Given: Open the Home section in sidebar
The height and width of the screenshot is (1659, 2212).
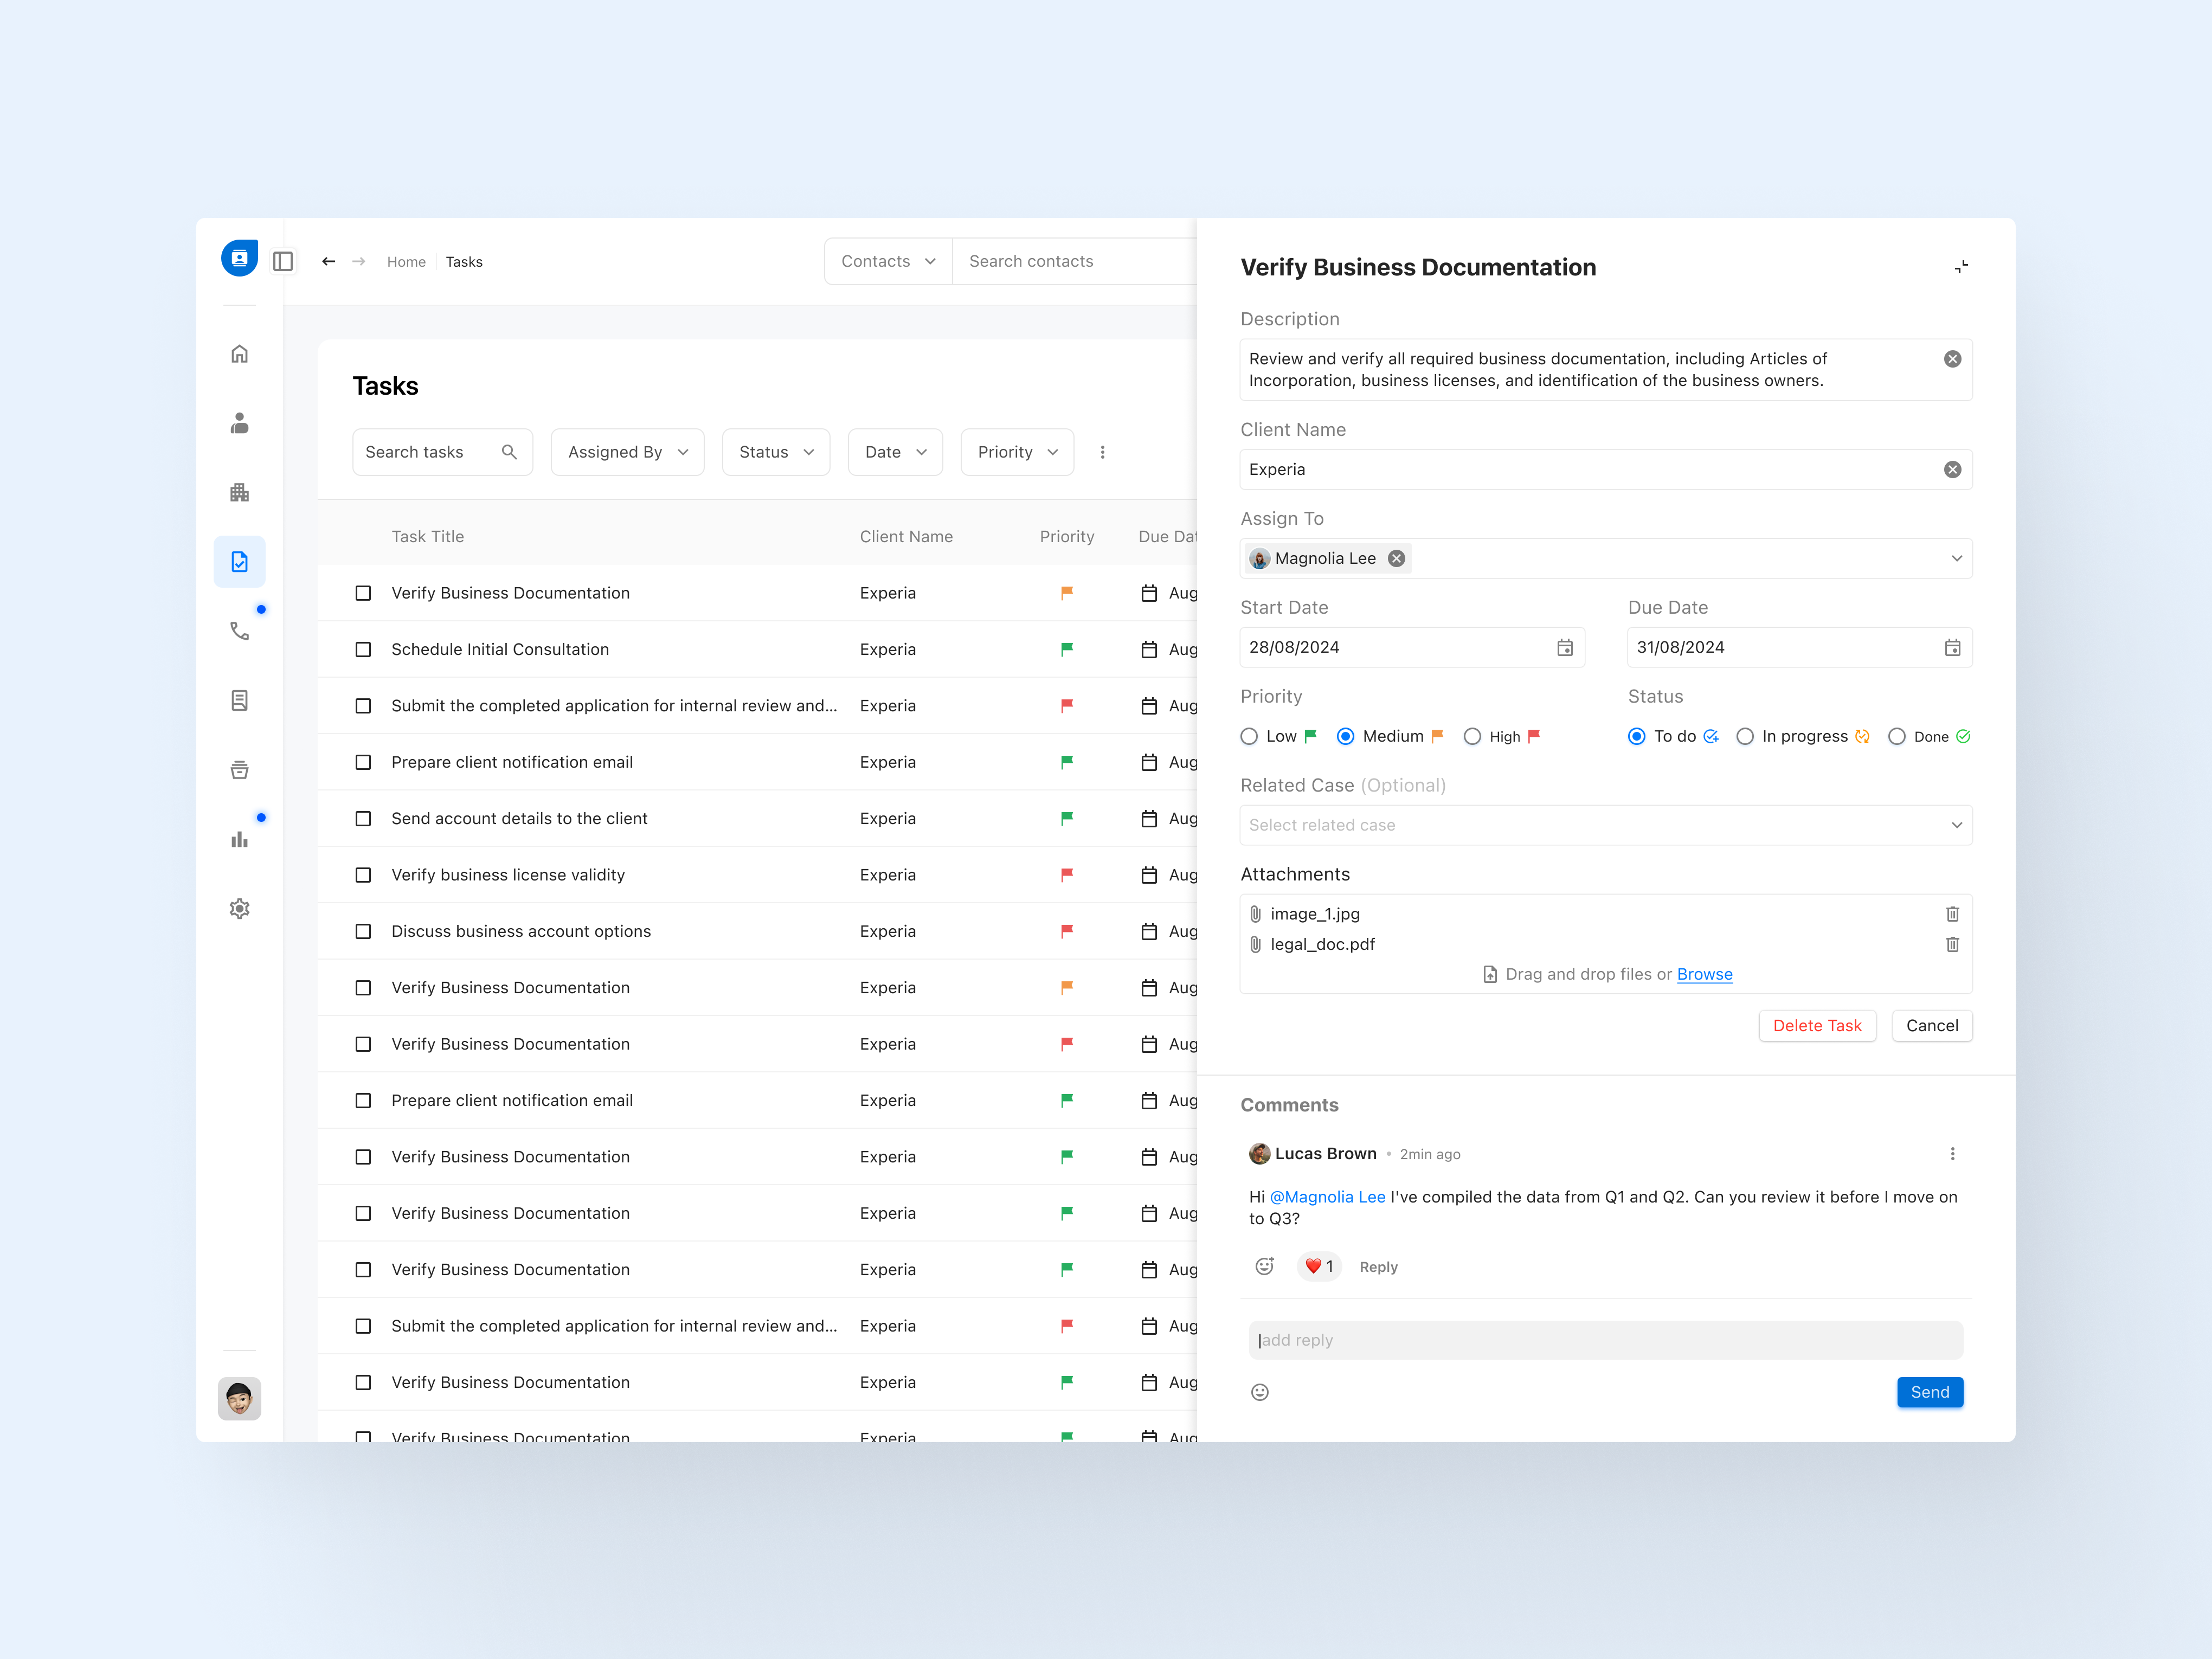Looking at the screenshot, I should click(x=239, y=353).
